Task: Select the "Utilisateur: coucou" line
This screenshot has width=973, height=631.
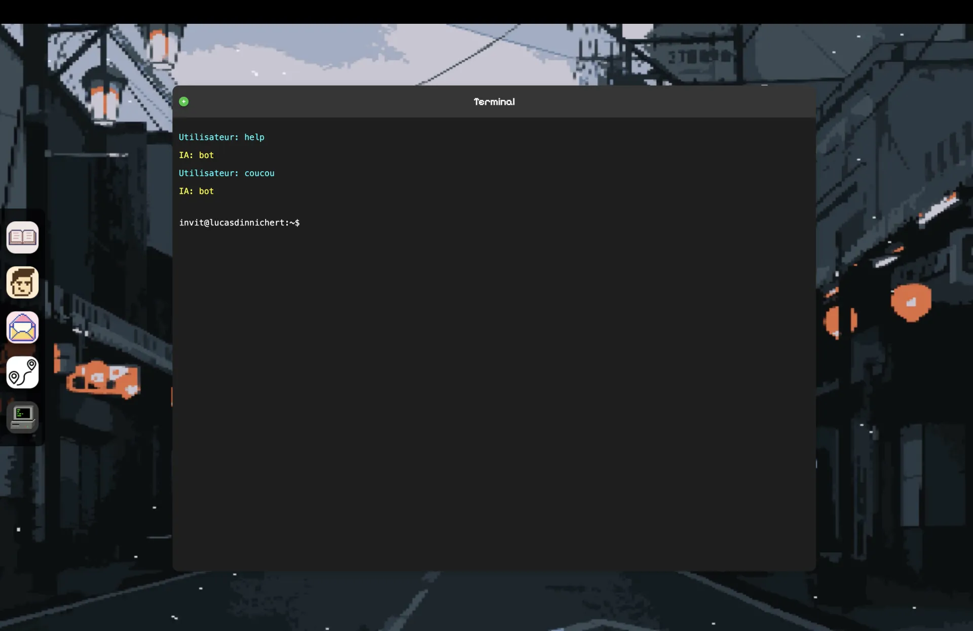Action: coord(227,173)
